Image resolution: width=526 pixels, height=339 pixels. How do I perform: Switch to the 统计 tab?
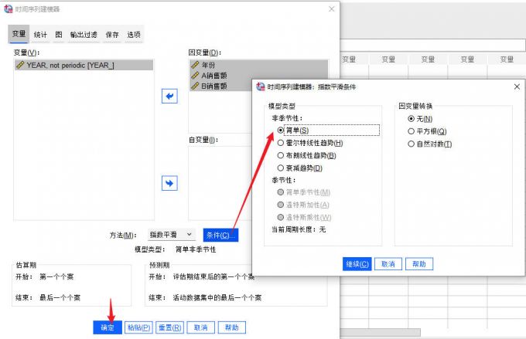tap(40, 34)
